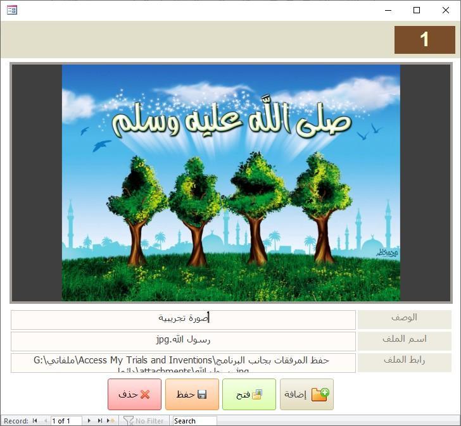
Task: Click the اسم الملف file name field
Action: (183, 341)
